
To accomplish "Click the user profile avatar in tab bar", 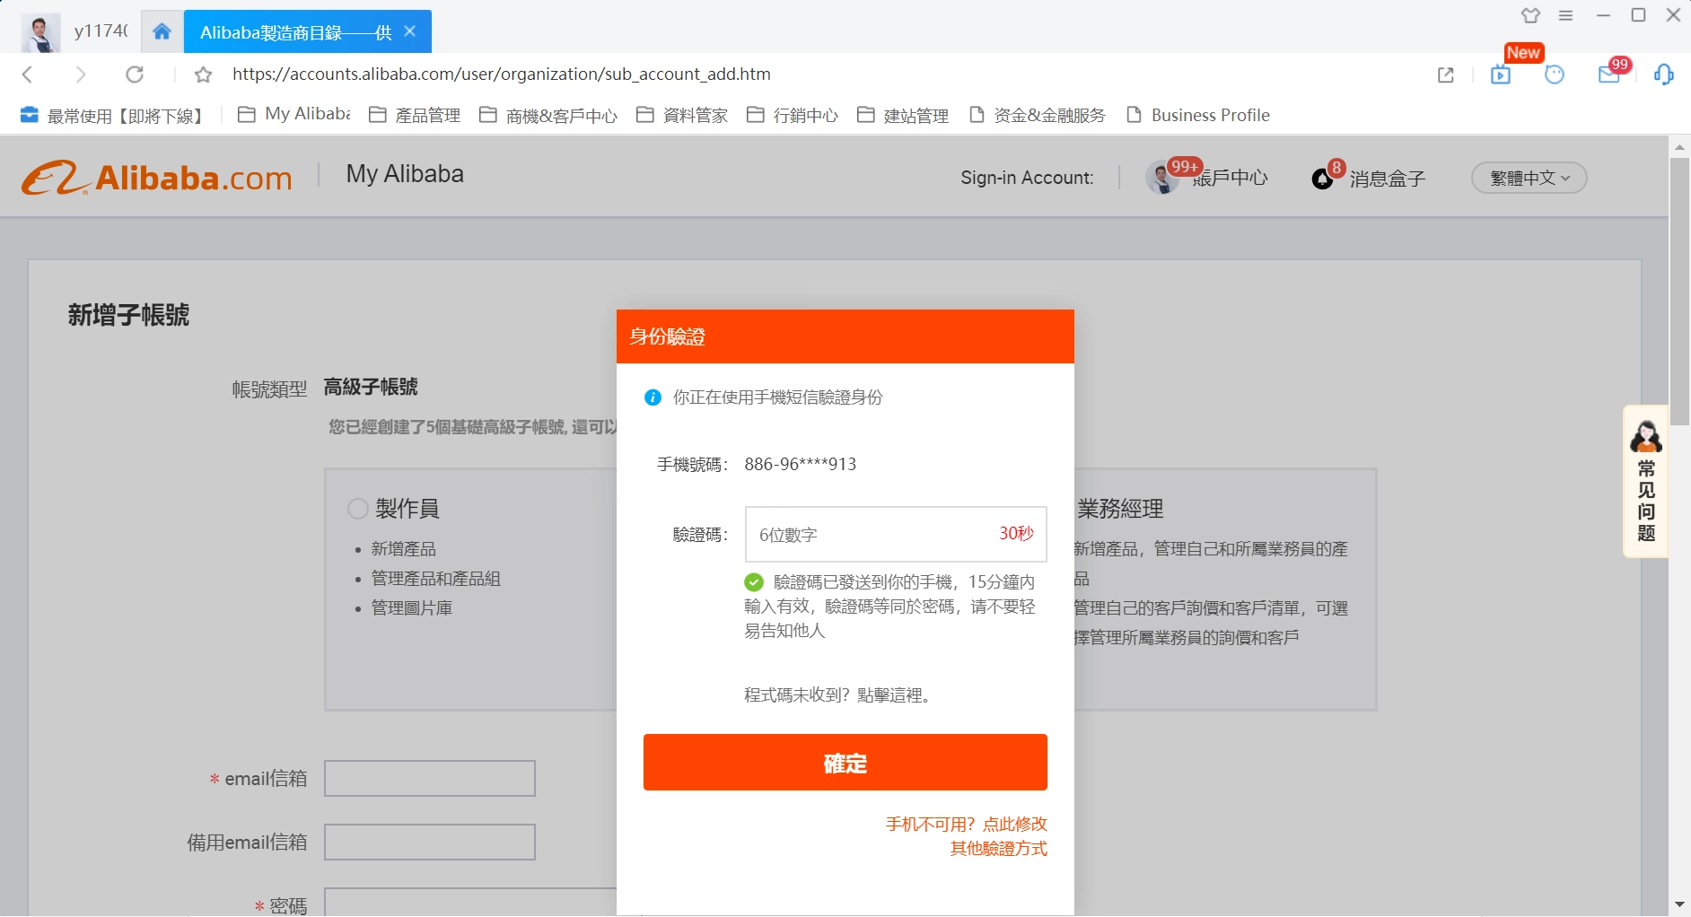I will (x=40, y=33).
